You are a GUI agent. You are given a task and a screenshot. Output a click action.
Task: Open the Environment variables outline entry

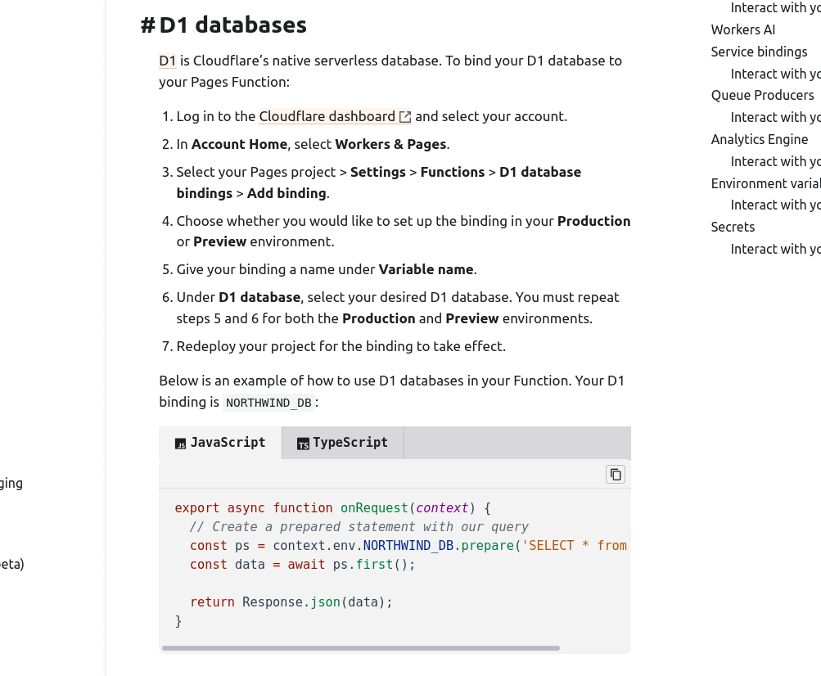click(765, 183)
